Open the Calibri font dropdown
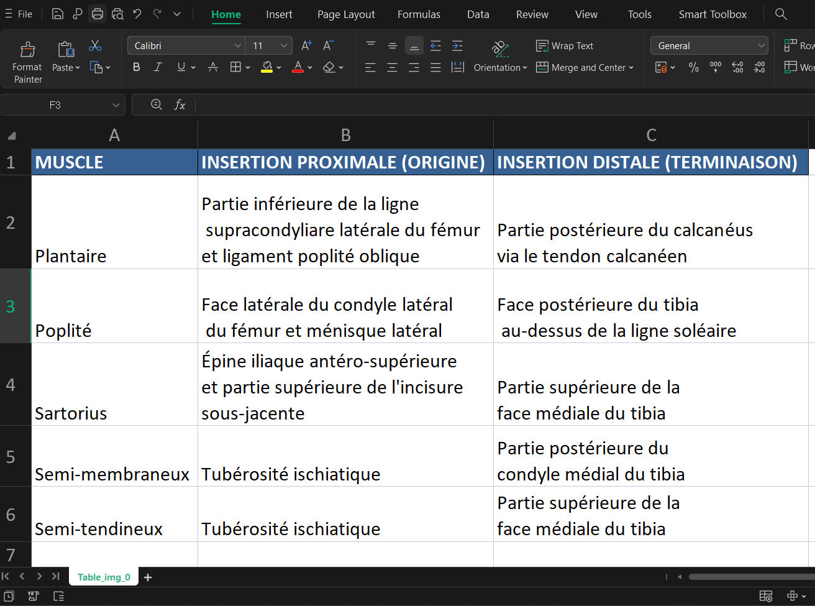Viewport: 815px width, 606px height. coord(237,45)
